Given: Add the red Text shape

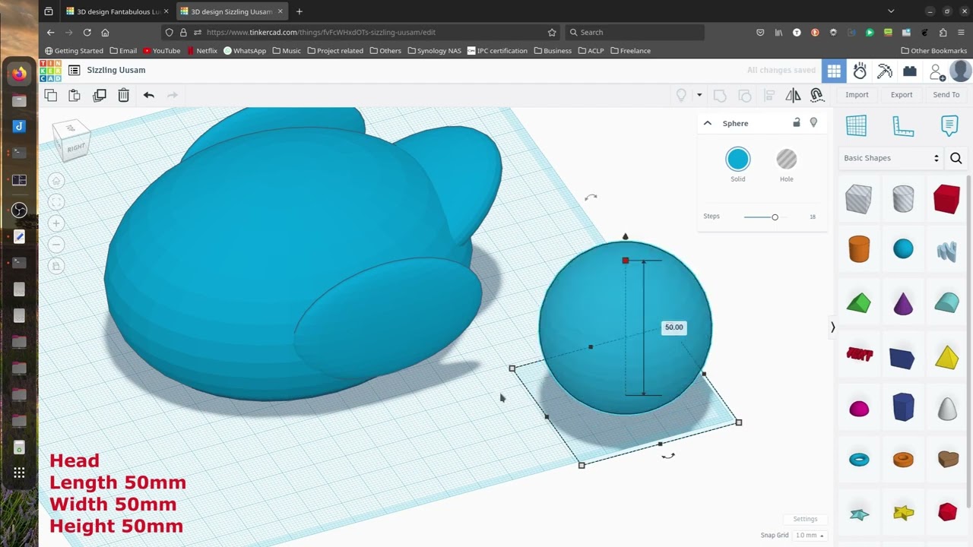Looking at the screenshot, I should (859, 355).
